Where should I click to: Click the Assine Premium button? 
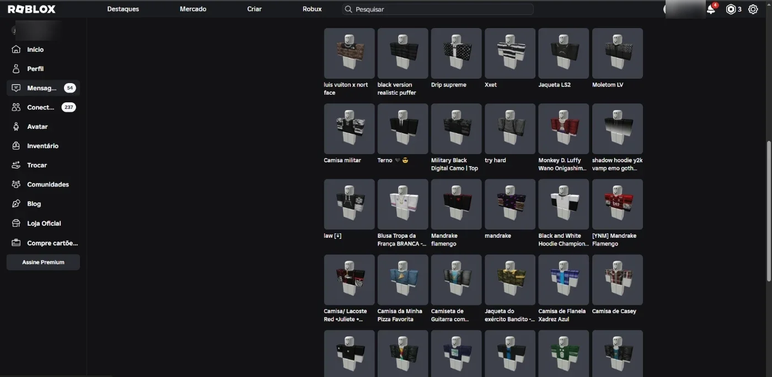[43, 263]
